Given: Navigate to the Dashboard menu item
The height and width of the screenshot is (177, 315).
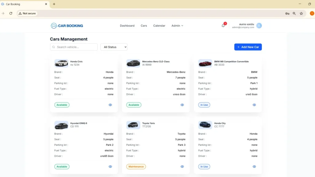Looking at the screenshot, I should point(127,26).
